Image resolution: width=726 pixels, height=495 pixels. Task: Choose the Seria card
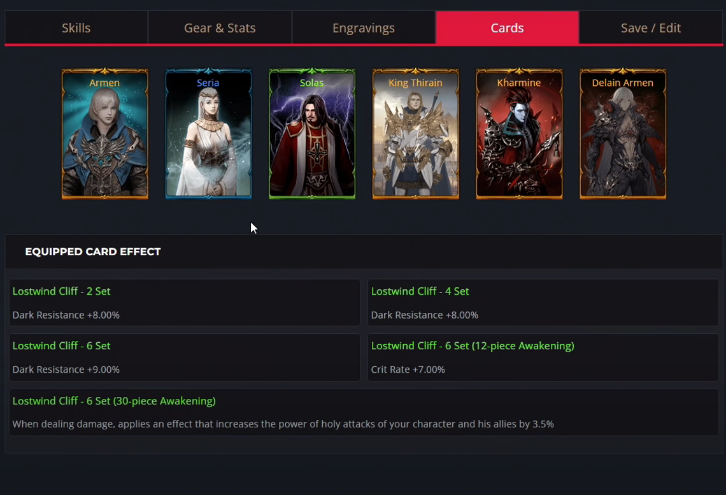[x=208, y=134]
